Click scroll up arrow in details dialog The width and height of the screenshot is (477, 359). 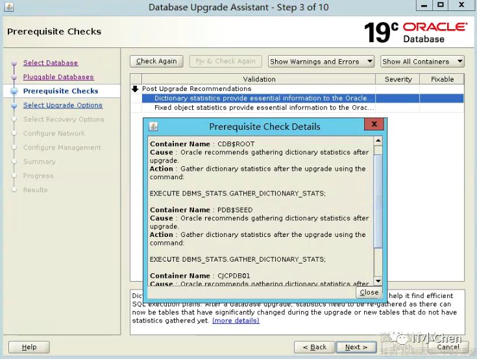tap(378, 141)
